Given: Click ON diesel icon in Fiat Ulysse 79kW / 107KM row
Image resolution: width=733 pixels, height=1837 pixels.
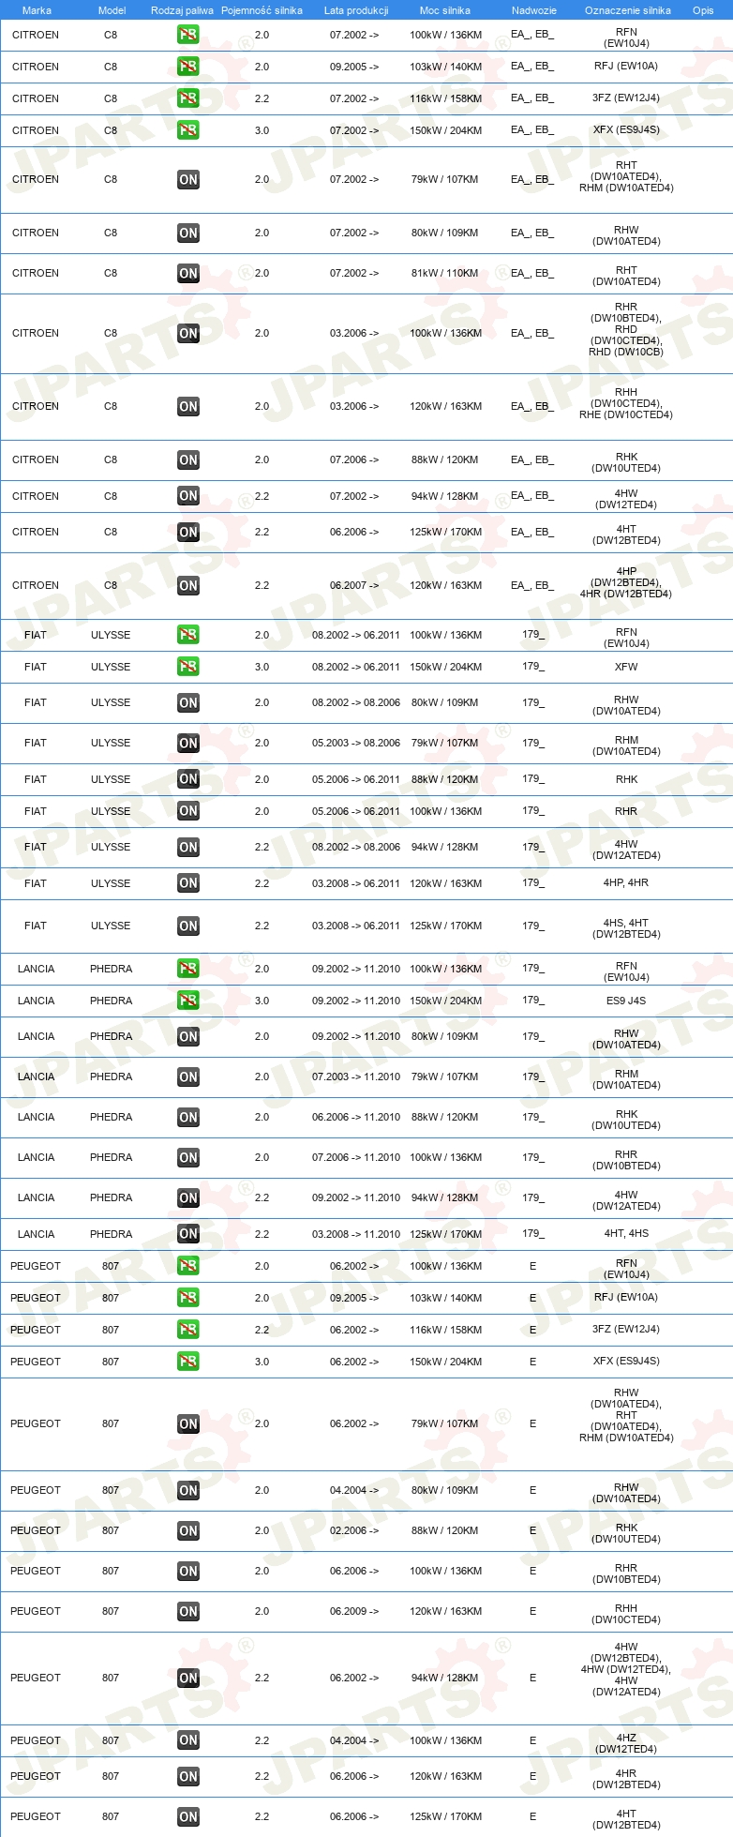Looking at the screenshot, I should tap(188, 743).
